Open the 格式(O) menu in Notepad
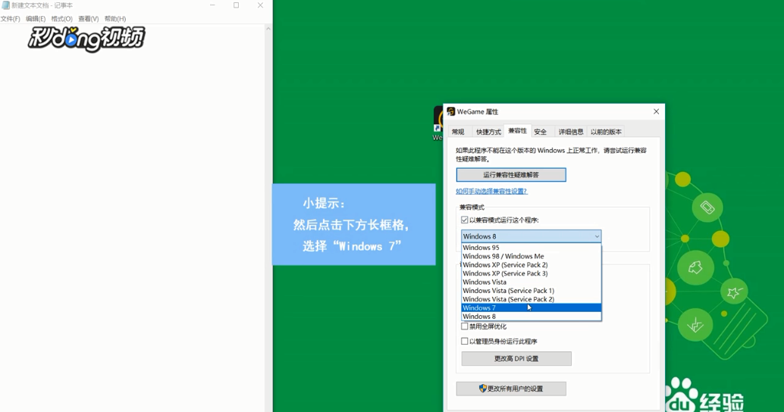 [61, 19]
